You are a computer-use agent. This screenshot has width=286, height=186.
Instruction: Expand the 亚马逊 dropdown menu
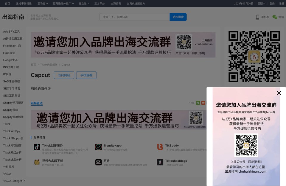[43, 4]
